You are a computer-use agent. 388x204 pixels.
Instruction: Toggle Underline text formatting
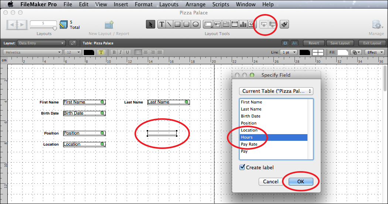(x=127, y=52)
